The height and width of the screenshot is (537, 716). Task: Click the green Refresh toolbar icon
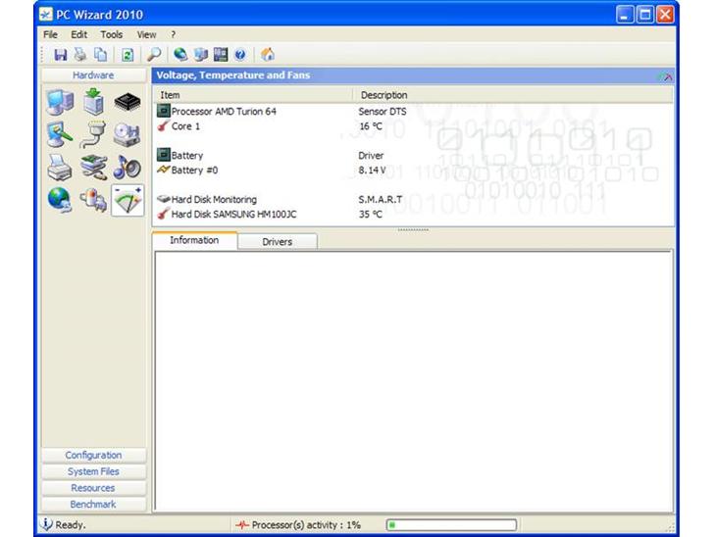point(128,55)
